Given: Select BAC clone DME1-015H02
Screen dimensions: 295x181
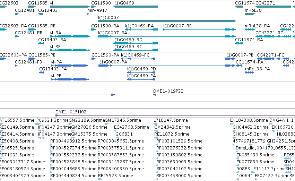Looking at the screenshot, I should (175, 115).
